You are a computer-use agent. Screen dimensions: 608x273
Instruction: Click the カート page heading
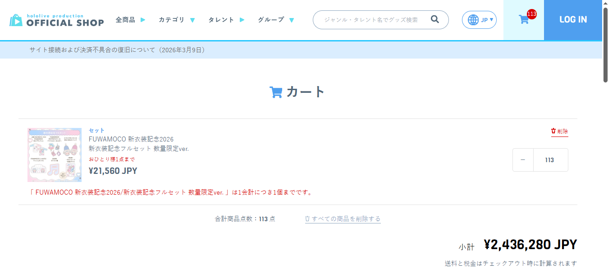point(297,92)
